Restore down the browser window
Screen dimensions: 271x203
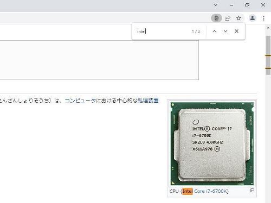[247, 5]
